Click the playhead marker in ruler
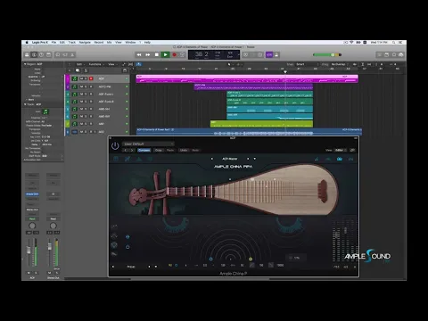Viewport: 428px width, 321px height. [x=284, y=71]
